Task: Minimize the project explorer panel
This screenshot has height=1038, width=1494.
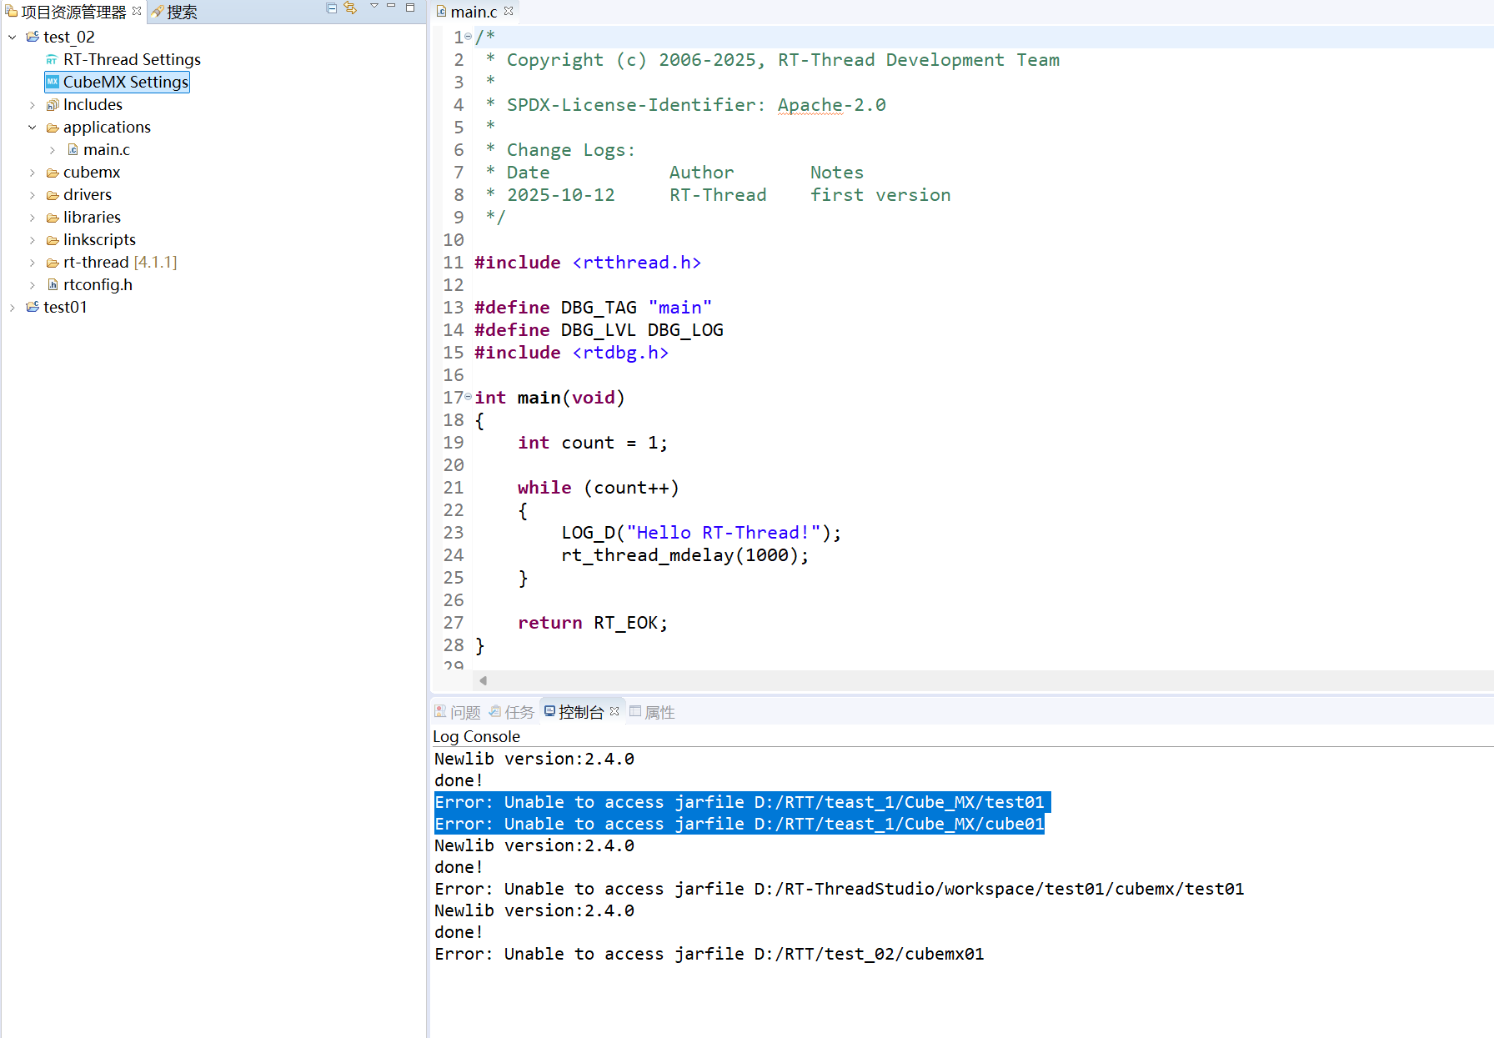Action: tap(391, 7)
